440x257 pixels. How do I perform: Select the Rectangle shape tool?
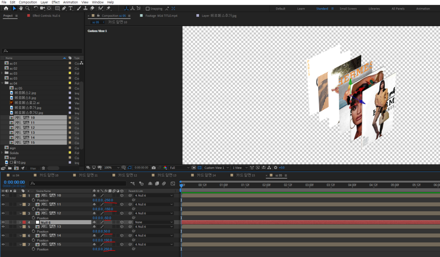57,8
